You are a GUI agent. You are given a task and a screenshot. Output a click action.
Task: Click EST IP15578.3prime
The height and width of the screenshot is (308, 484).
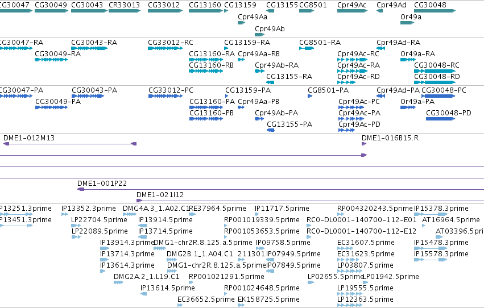[x=431, y=260]
